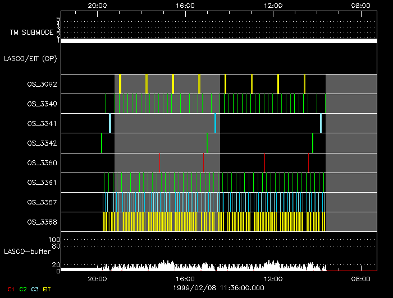The width and height of the screenshot is (393, 298).
Task: Click the white TM SUBMODE level bar
Action: pyautogui.click(x=218, y=41)
